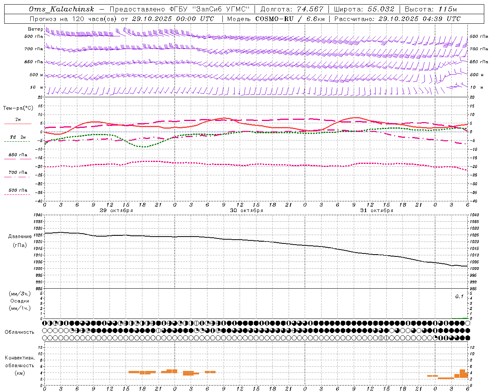The height and width of the screenshot is (392, 490).
Task: Click the 30 октября date label
Action: 247,211
